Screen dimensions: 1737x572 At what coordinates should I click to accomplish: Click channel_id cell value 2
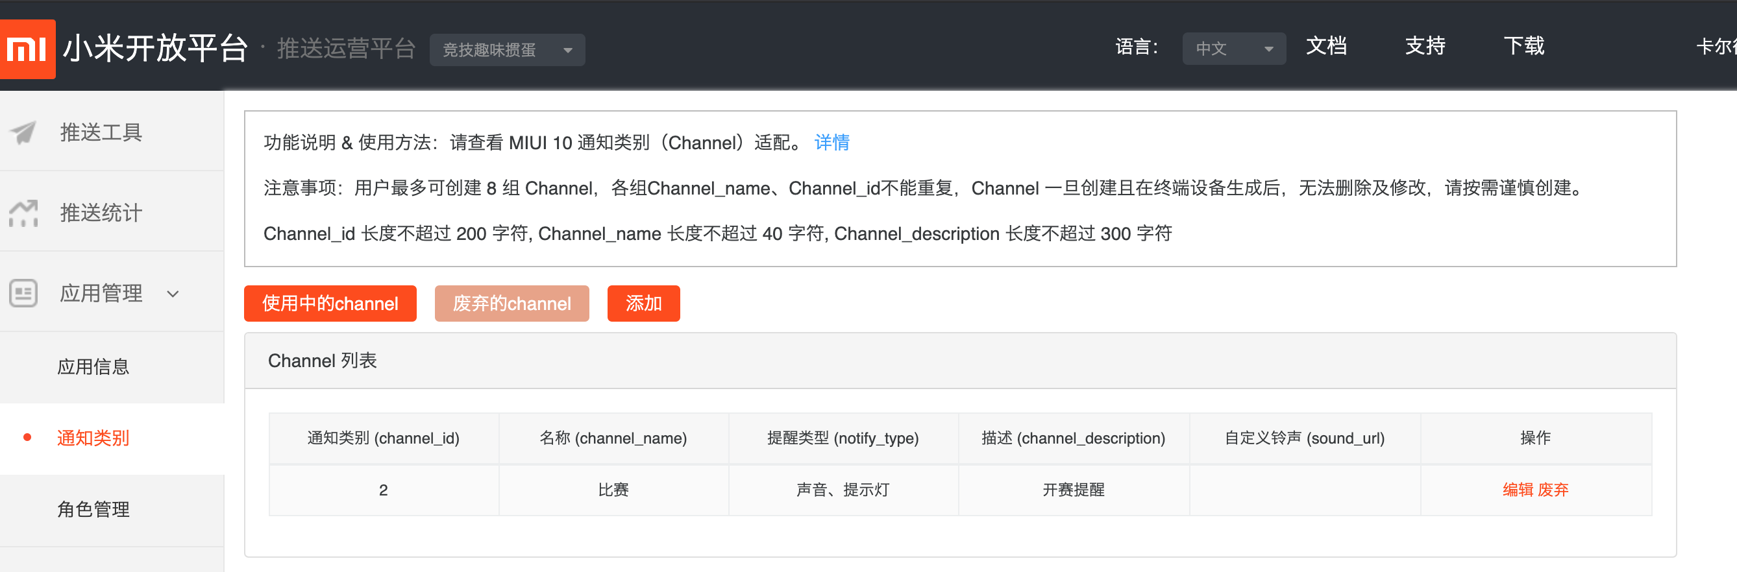(384, 490)
